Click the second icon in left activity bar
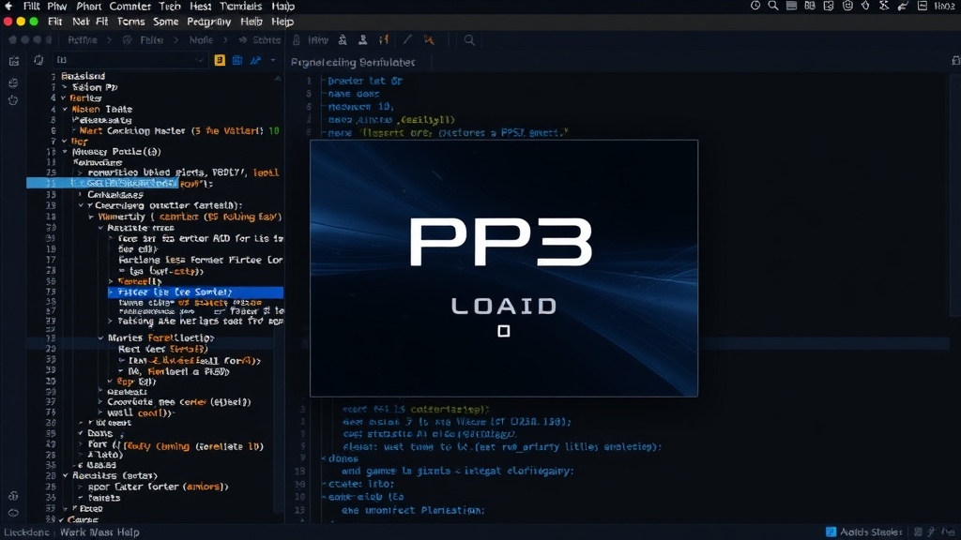 pos(13,83)
